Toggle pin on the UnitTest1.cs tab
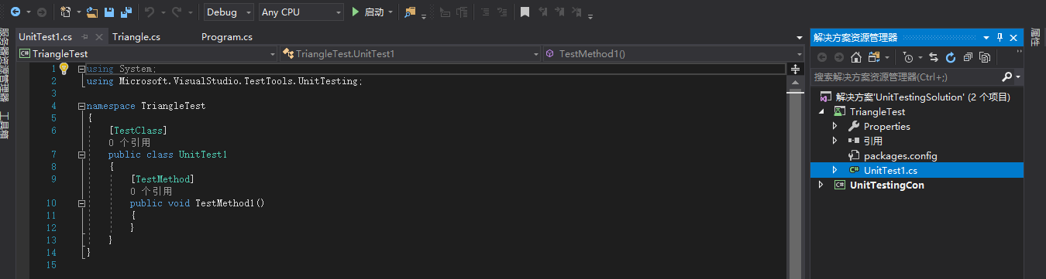The width and height of the screenshot is (1046, 279). 85,37
